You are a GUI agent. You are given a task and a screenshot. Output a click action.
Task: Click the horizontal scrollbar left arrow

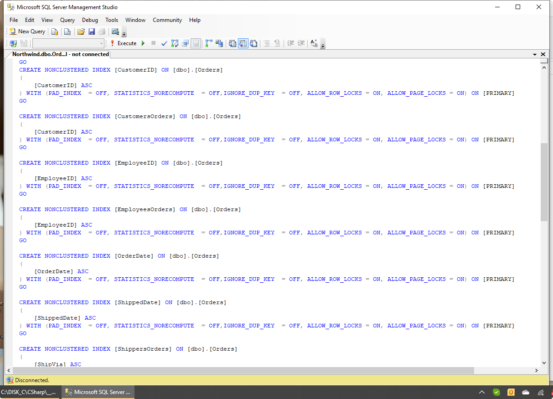pos(9,370)
